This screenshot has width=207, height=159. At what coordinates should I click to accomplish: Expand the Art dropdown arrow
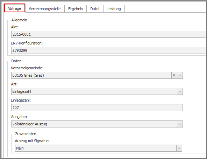point(180,91)
